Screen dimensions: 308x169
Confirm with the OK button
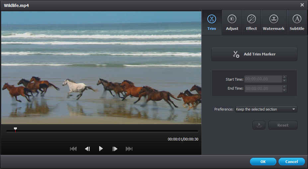(263, 162)
